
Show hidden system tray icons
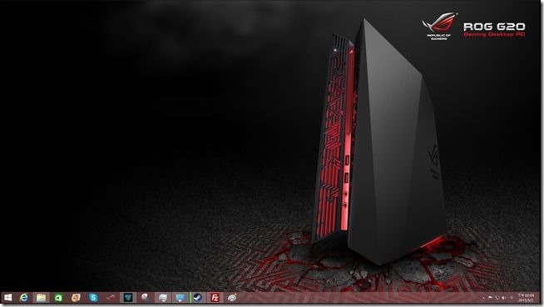tap(483, 298)
